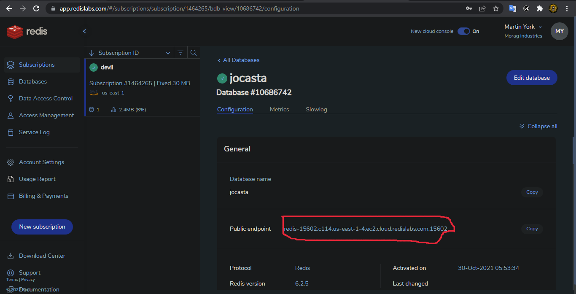Click the share page icon in address bar
The height and width of the screenshot is (294, 576).
click(x=482, y=8)
